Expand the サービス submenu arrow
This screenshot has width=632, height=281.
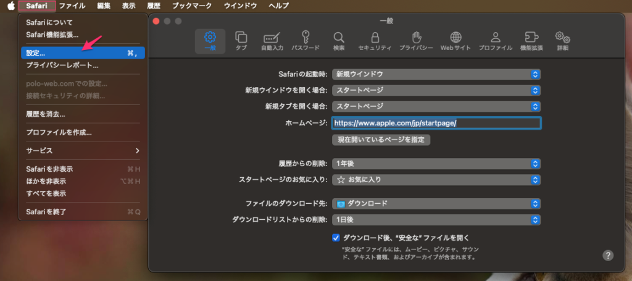(x=137, y=151)
